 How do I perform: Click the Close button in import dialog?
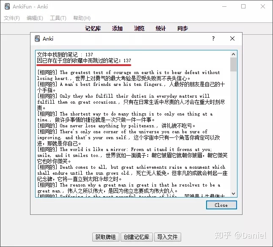(221, 205)
